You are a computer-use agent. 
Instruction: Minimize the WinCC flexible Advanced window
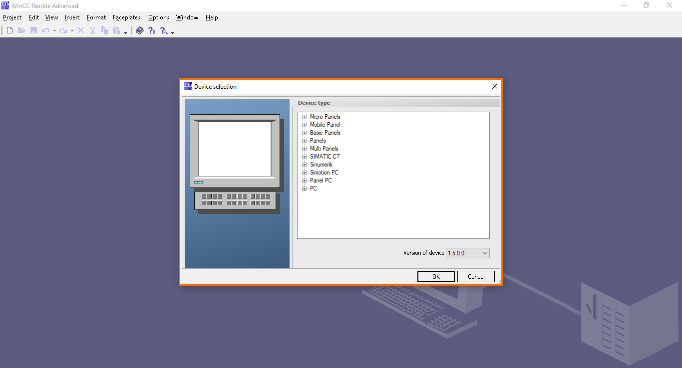point(624,5)
